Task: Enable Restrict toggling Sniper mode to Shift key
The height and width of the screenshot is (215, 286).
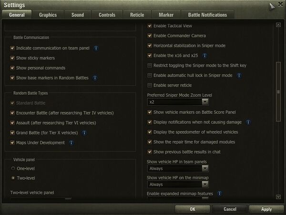Action: point(150,65)
